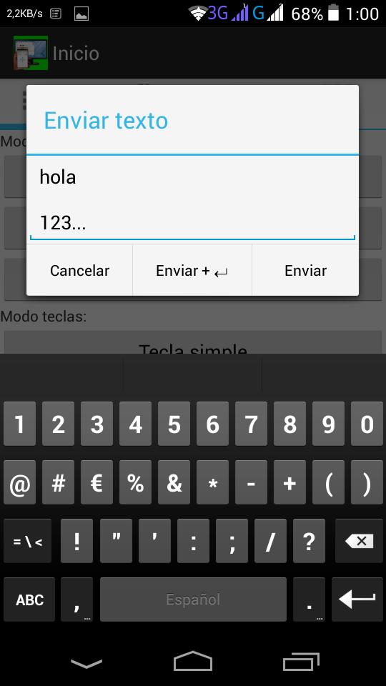Switch to the =\< symbols layout
386x686 pixels.
(28, 541)
